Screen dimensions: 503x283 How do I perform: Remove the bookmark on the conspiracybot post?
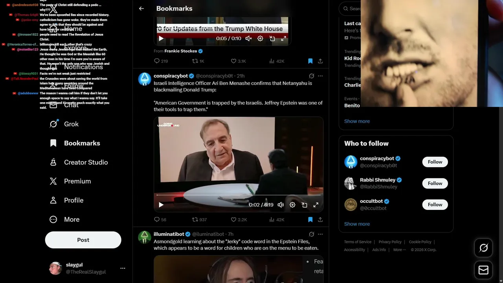pyautogui.click(x=310, y=219)
